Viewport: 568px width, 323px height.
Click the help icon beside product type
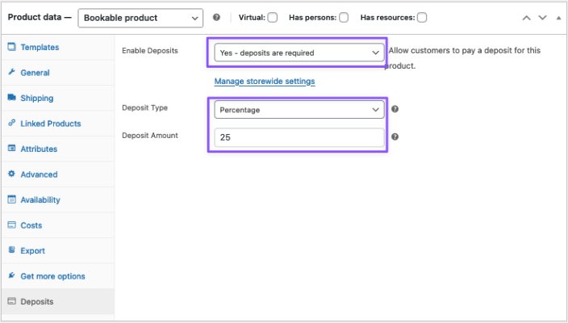point(216,18)
